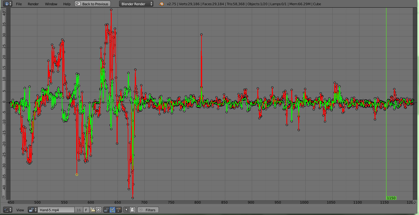The image size is (419, 215).
Task: Click frame label 1000 on the time axis
Action: point(304,202)
